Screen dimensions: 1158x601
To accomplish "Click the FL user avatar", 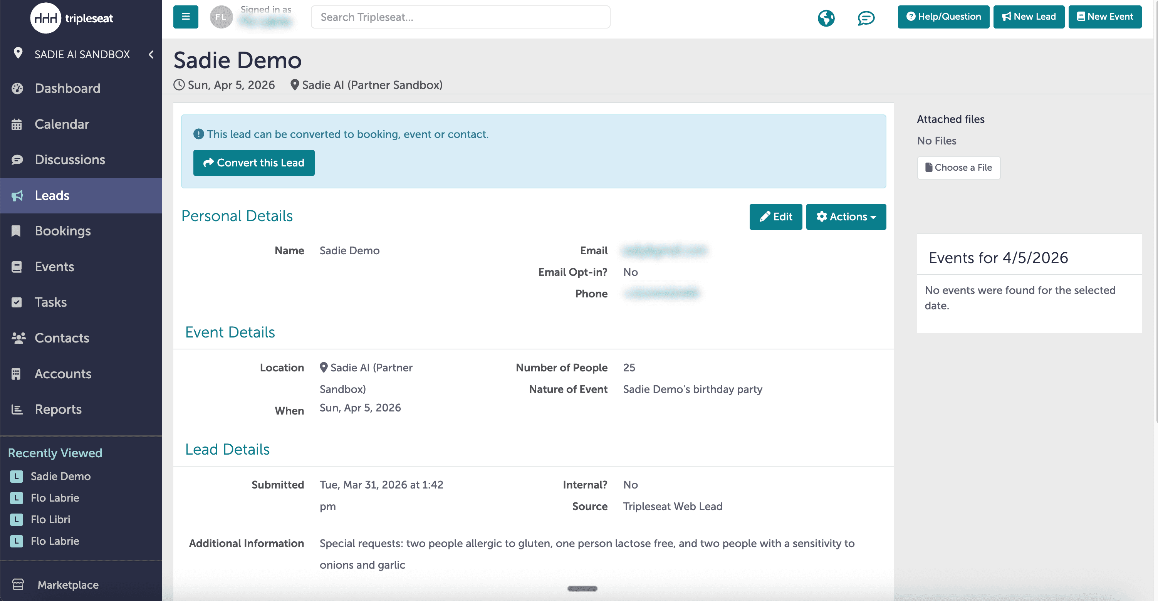I will point(221,17).
